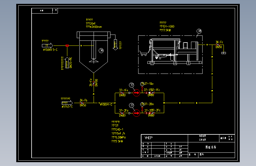The width and height of the screenshot is (256, 166).
Task: Pick the circled 37 tag above upper pump
Action: coord(132,85)
